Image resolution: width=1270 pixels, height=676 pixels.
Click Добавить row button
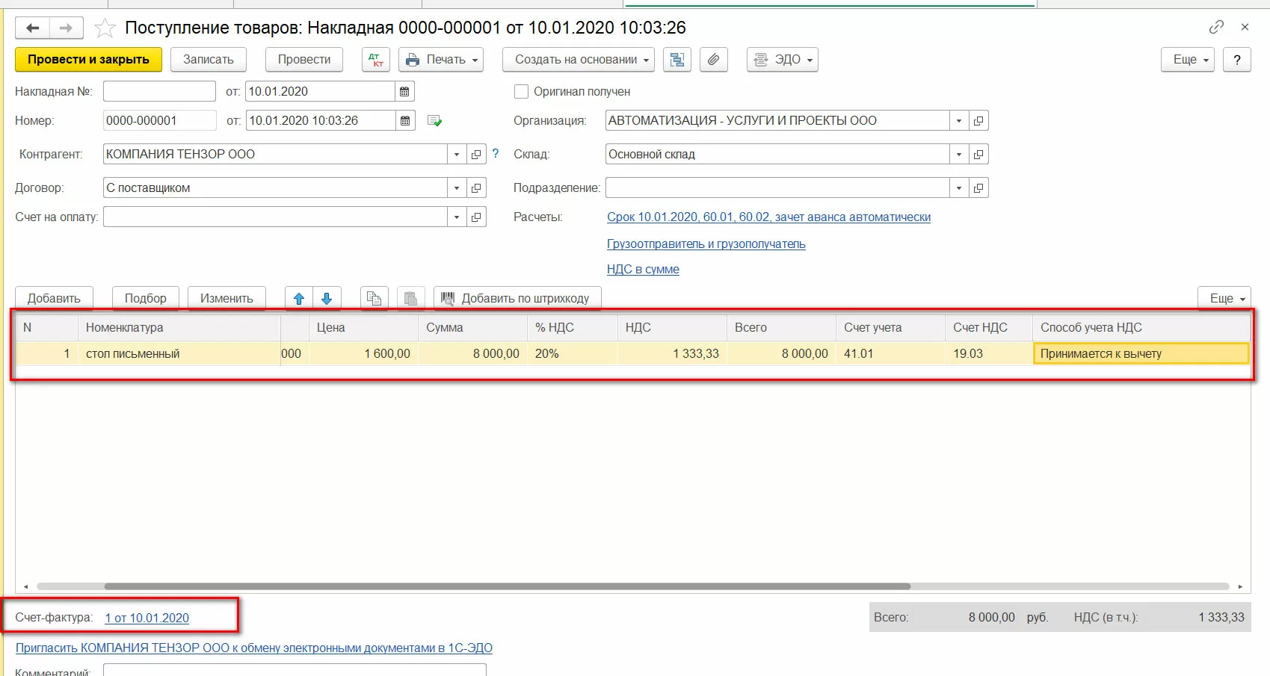(x=54, y=299)
